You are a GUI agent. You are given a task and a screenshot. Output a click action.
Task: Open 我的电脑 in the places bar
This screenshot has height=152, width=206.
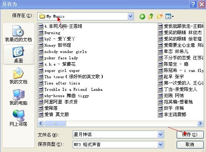19,97
